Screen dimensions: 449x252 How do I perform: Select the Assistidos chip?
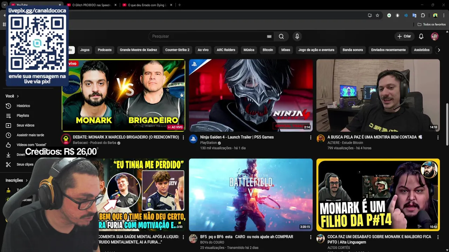point(422,50)
